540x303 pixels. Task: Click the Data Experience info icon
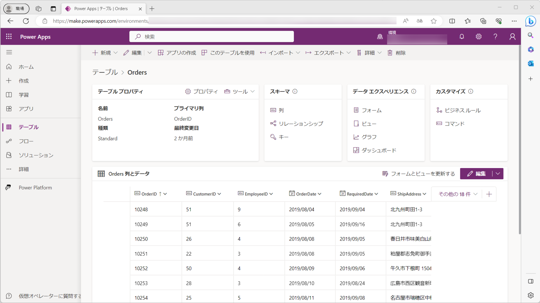click(x=413, y=91)
